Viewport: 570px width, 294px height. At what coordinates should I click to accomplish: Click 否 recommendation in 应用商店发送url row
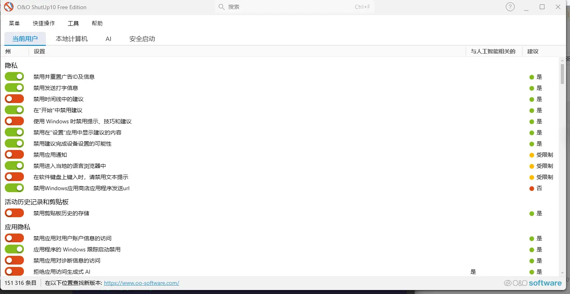point(539,188)
